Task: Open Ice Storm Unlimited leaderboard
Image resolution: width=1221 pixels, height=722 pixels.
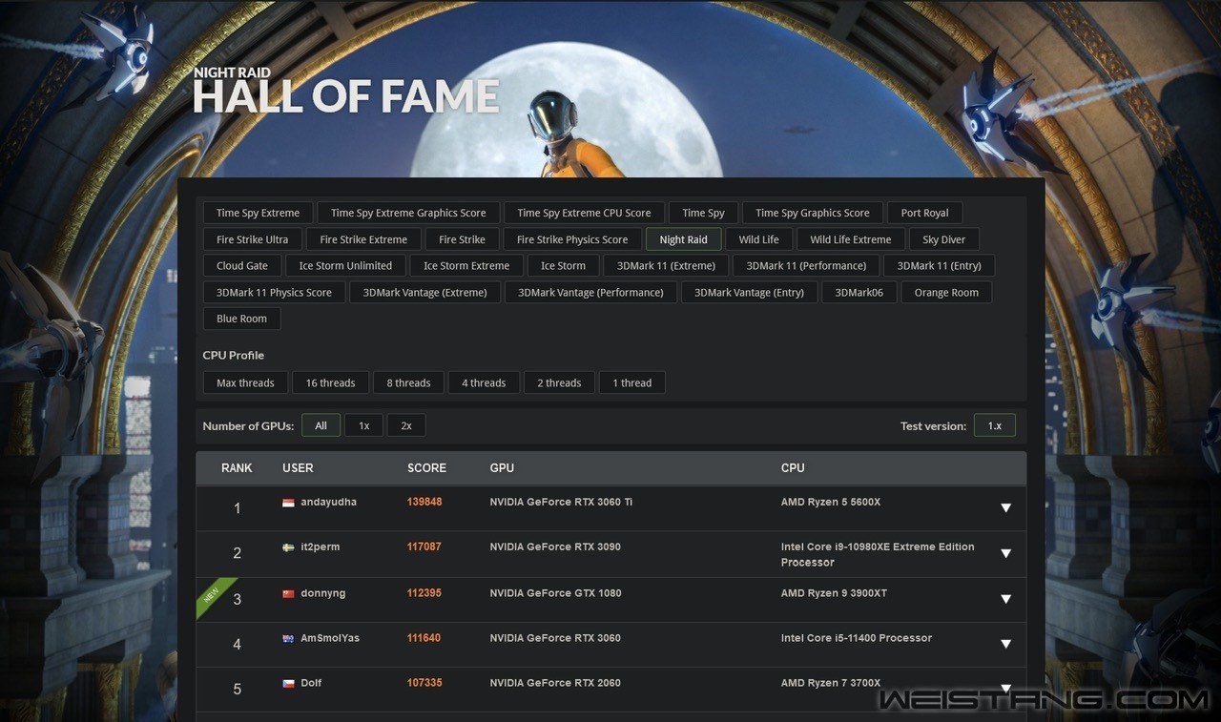Action: point(345,265)
